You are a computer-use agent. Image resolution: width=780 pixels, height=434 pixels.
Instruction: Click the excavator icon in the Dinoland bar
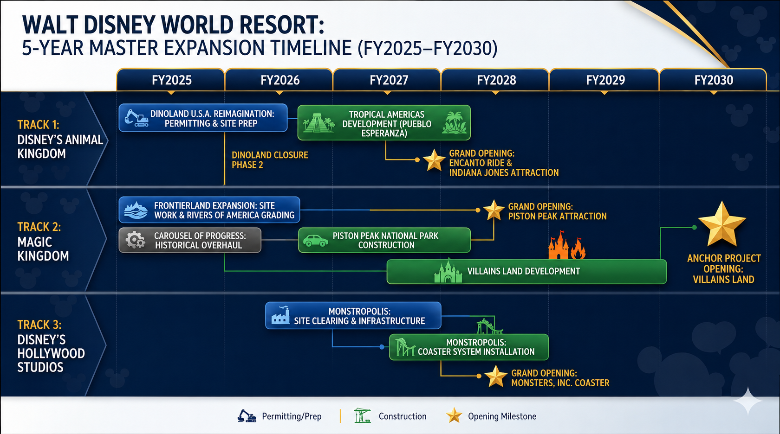point(136,118)
